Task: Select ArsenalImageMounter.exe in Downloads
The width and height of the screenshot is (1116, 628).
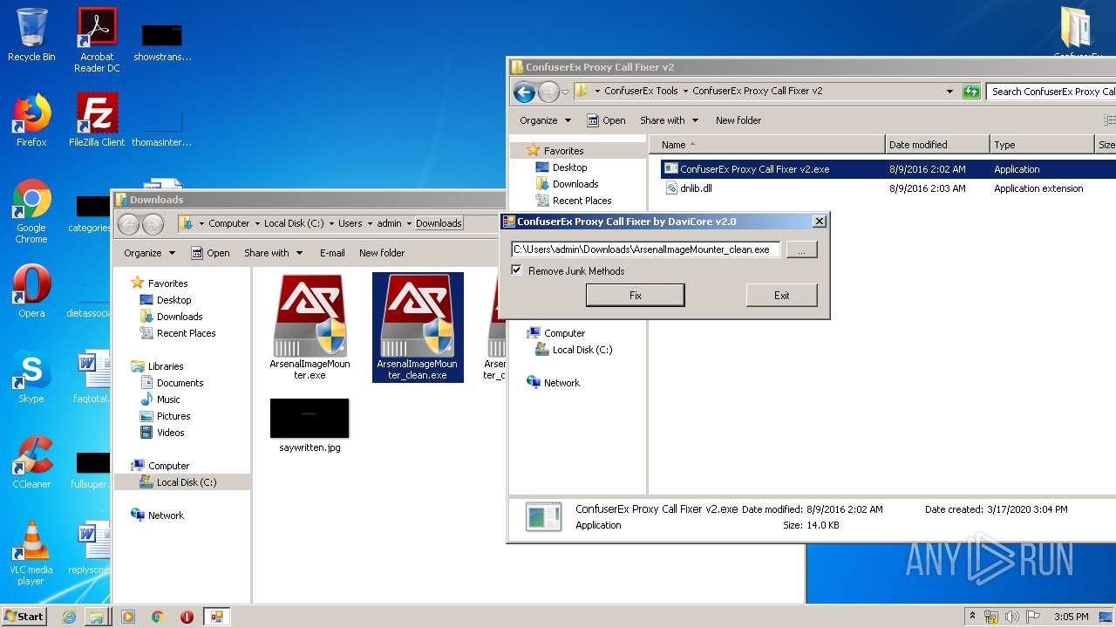Action: (310, 327)
